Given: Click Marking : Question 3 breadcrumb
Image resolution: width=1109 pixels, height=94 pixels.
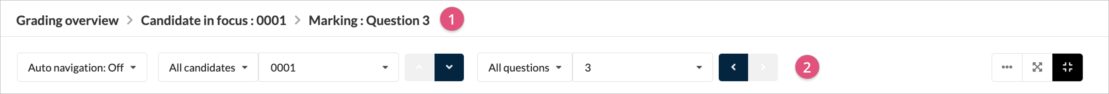Looking at the screenshot, I should pos(369,20).
